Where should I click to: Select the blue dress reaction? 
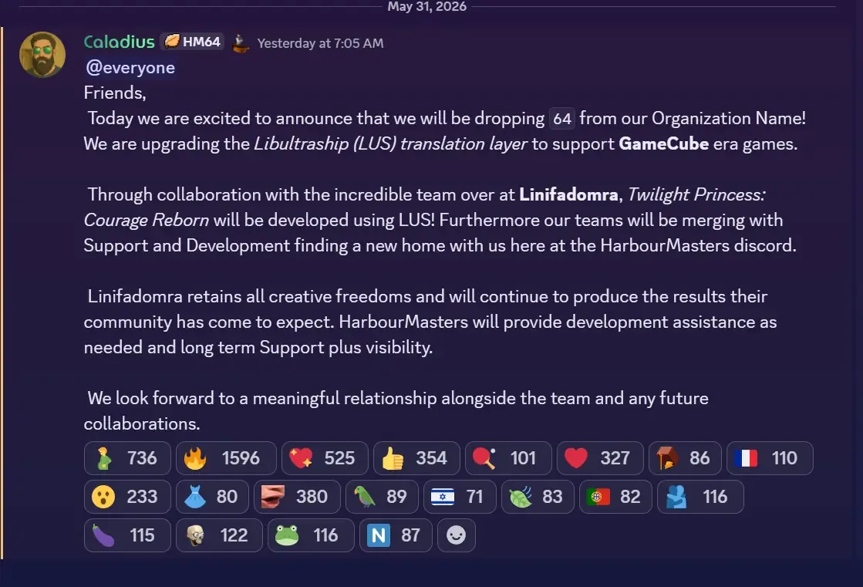(212, 497)
